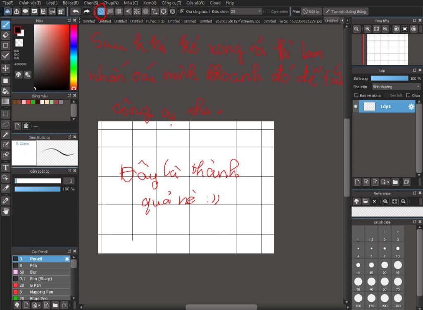Delete color in palette panel
Viewport: 423px width, 310px height.
pos(26,126)
